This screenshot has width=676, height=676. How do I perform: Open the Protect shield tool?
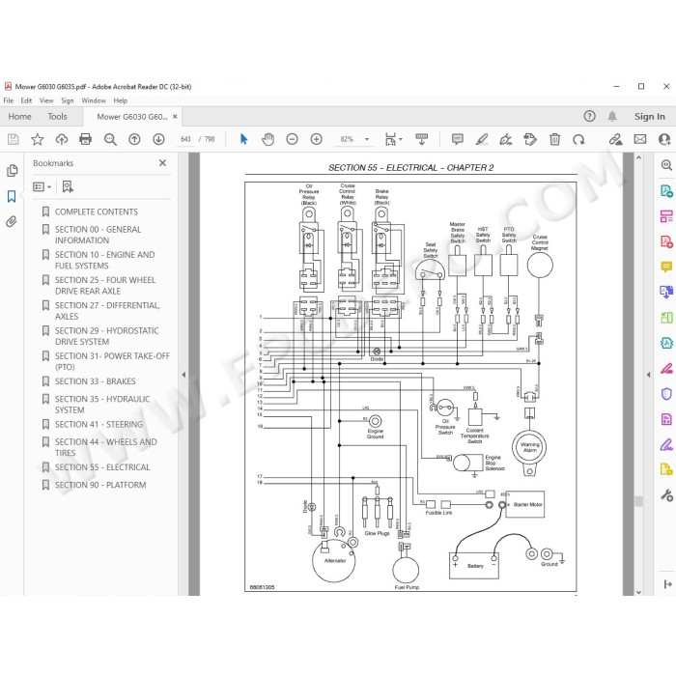[666, 394]
